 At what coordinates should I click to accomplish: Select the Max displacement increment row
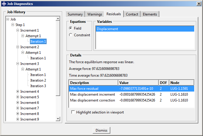[92, 94]
